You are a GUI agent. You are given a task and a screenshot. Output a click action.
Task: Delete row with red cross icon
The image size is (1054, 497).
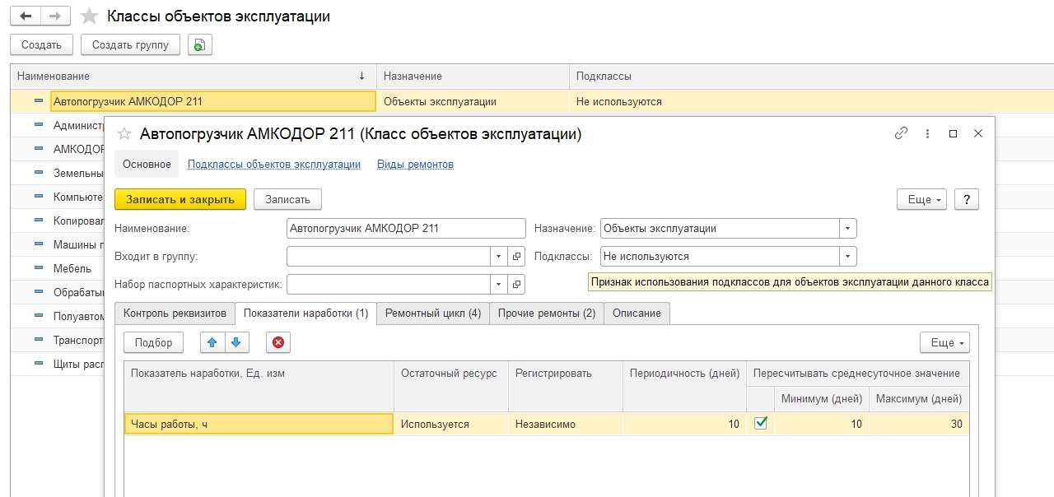coord(278,342)
